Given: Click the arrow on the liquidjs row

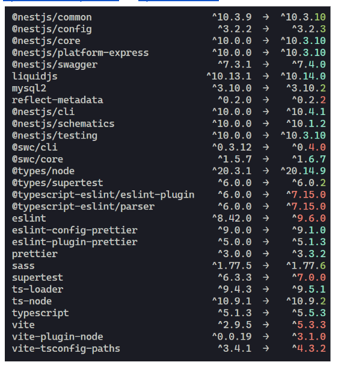Looking at the screenshot, I should point(266,76).
